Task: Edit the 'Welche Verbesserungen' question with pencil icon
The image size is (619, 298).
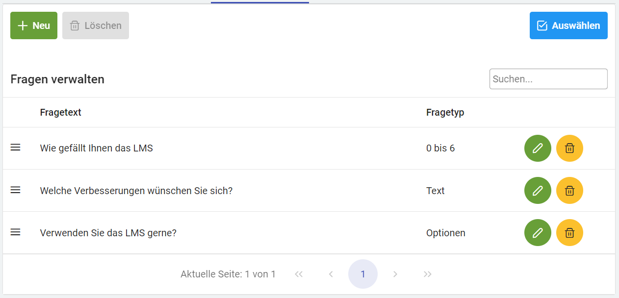Action: click(x=538, y=190)
